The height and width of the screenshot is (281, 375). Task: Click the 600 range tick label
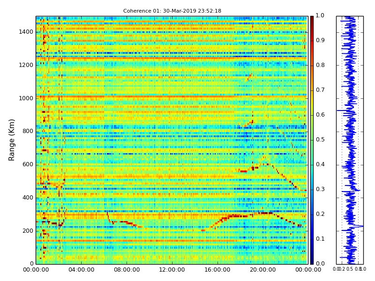point(28,164)
